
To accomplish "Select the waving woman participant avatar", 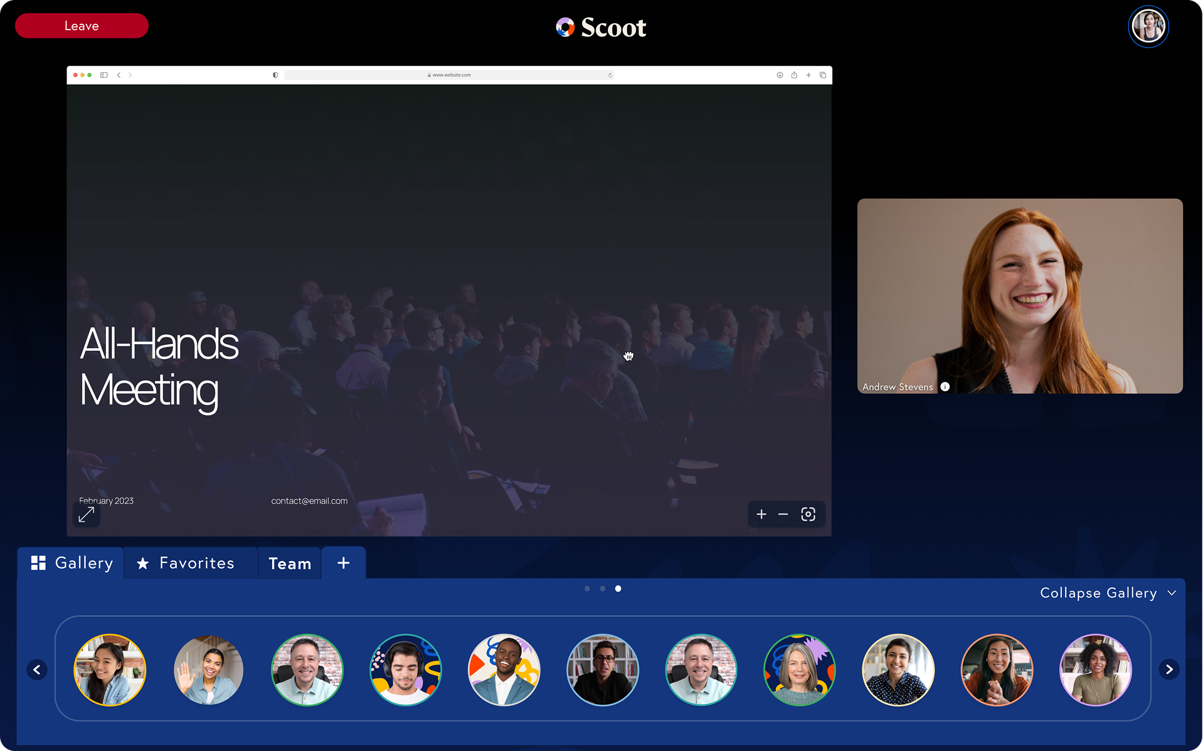I will click(x=208, y=670).
